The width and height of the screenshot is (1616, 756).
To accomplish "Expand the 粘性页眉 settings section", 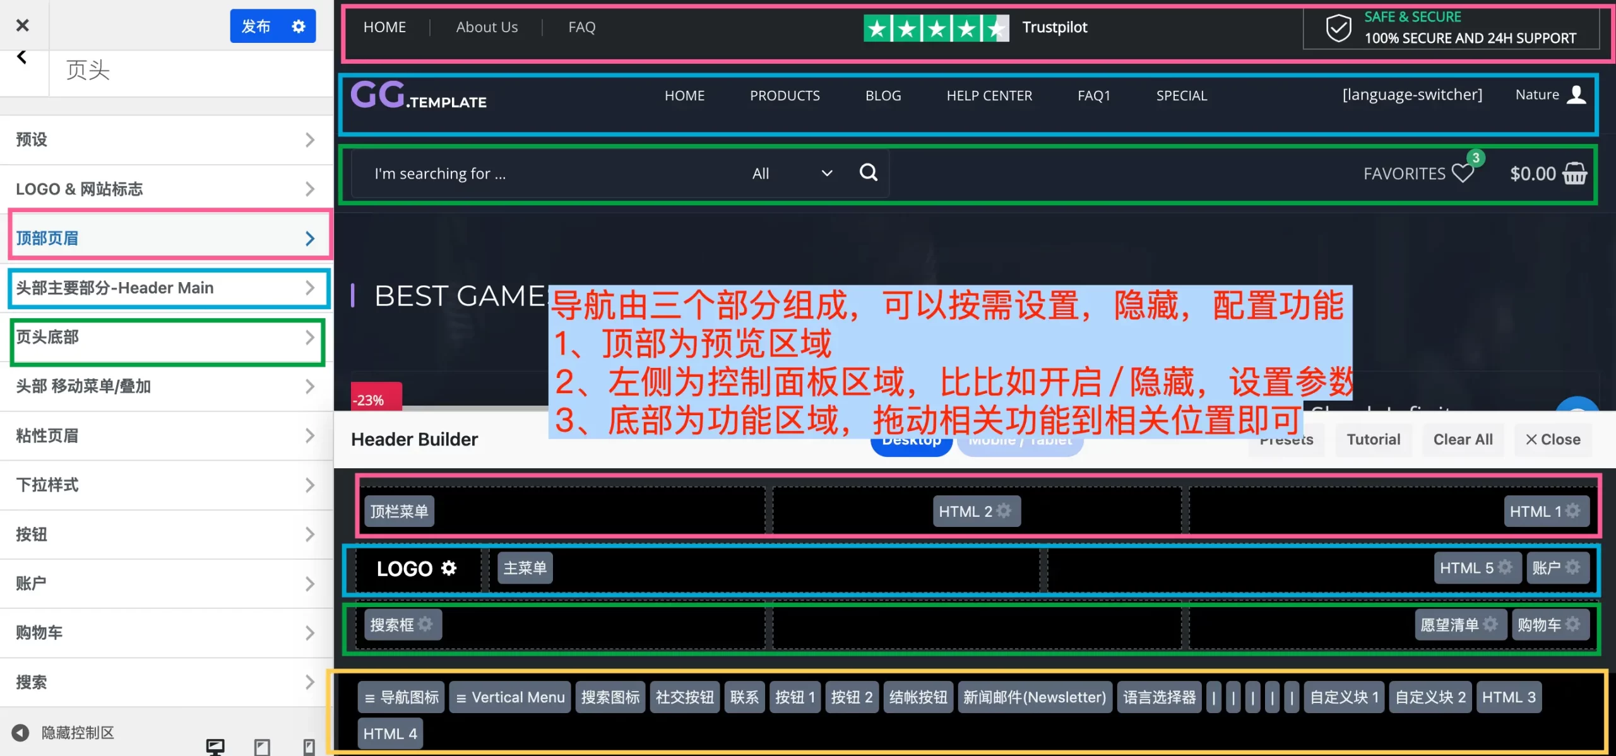I will pyautogui.click(x=165, y=435).
